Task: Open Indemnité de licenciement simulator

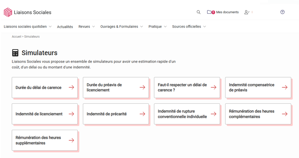Action: pos(45,114)
